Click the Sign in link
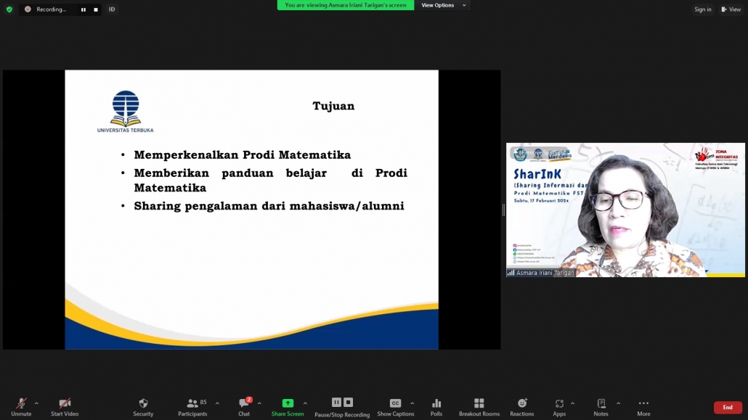Viewport: 748px width, 420px height. click(703, 9)
